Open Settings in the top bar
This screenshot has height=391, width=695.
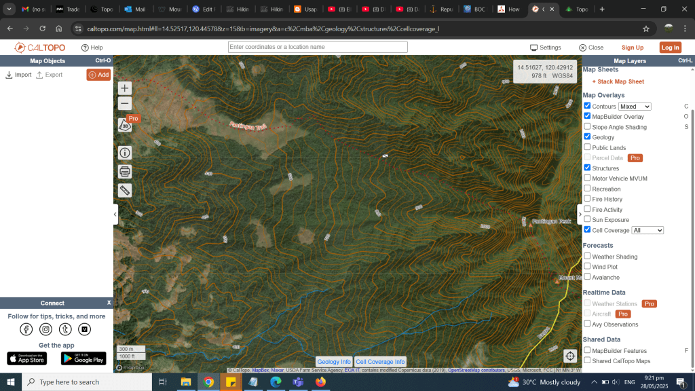point(546,48)
